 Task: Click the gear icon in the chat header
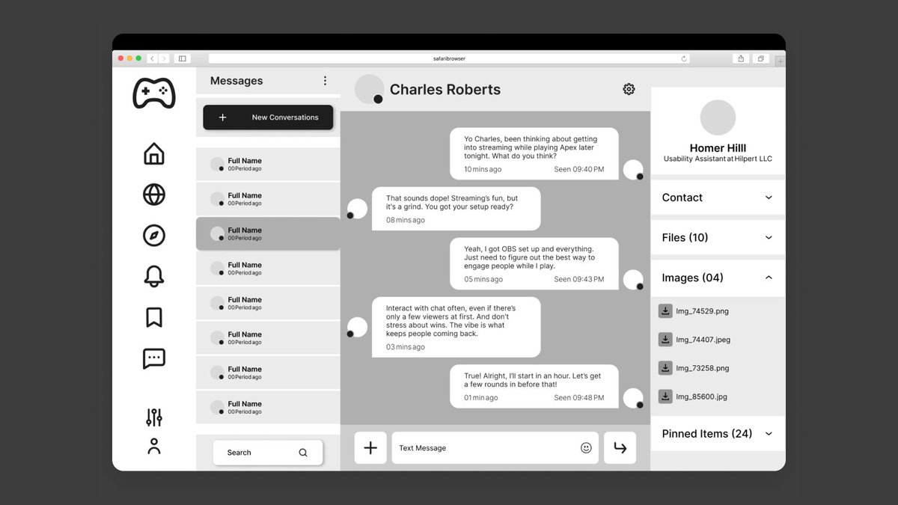coord(629,88)
